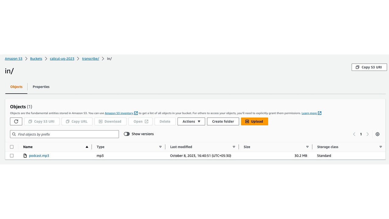The width and height of the screenshot is (389, 219).
Task: Open the Actions dropdown menu
Action: coord(191,121)
